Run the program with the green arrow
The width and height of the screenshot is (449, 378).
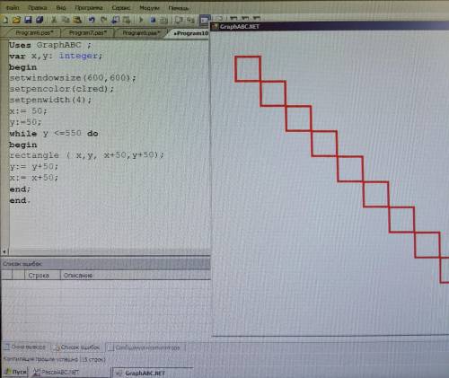141,20
